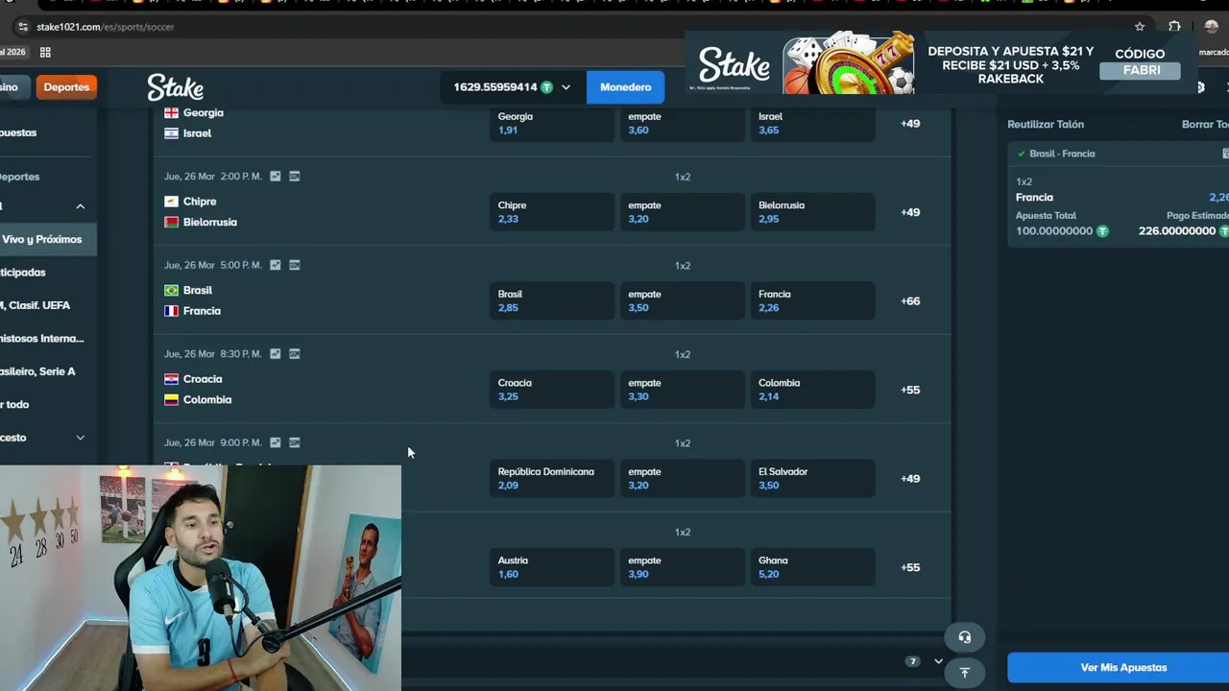Open live tracker icon for Croacia match
This screenshot has height=691, width=1229.
point(295,354)
